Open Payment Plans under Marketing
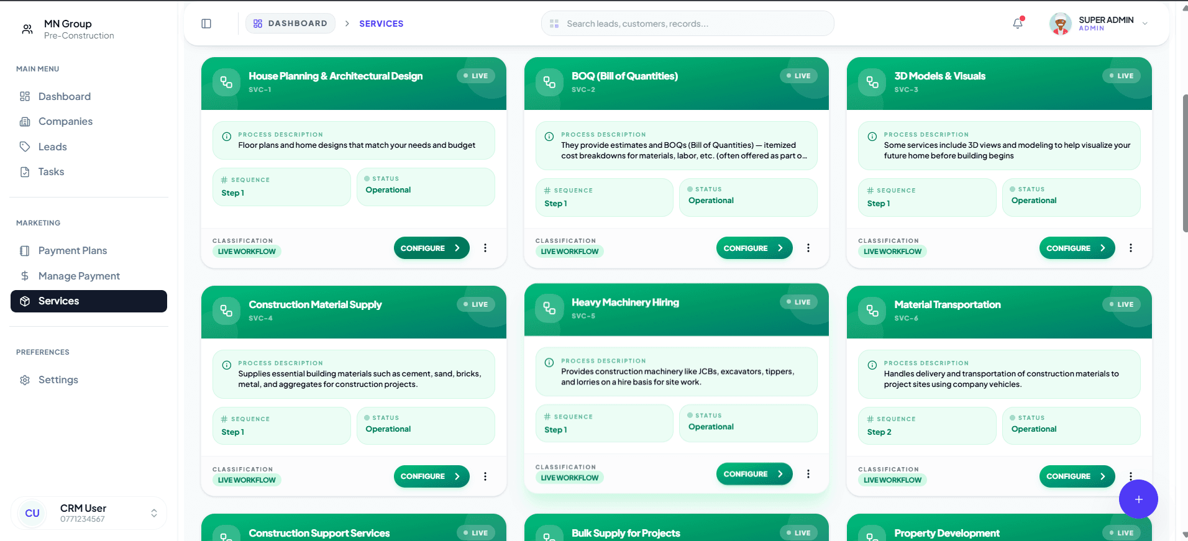This screenshot has height=541, width=1188. (89, 251)
